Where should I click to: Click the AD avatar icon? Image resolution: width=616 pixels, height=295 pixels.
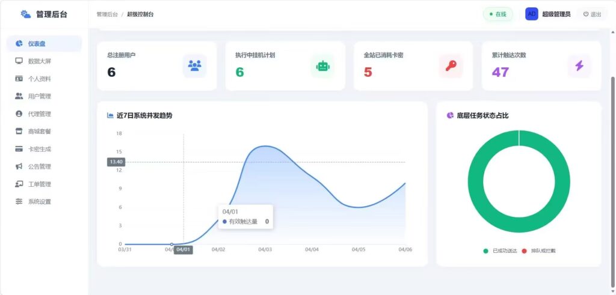click(532, 14)
